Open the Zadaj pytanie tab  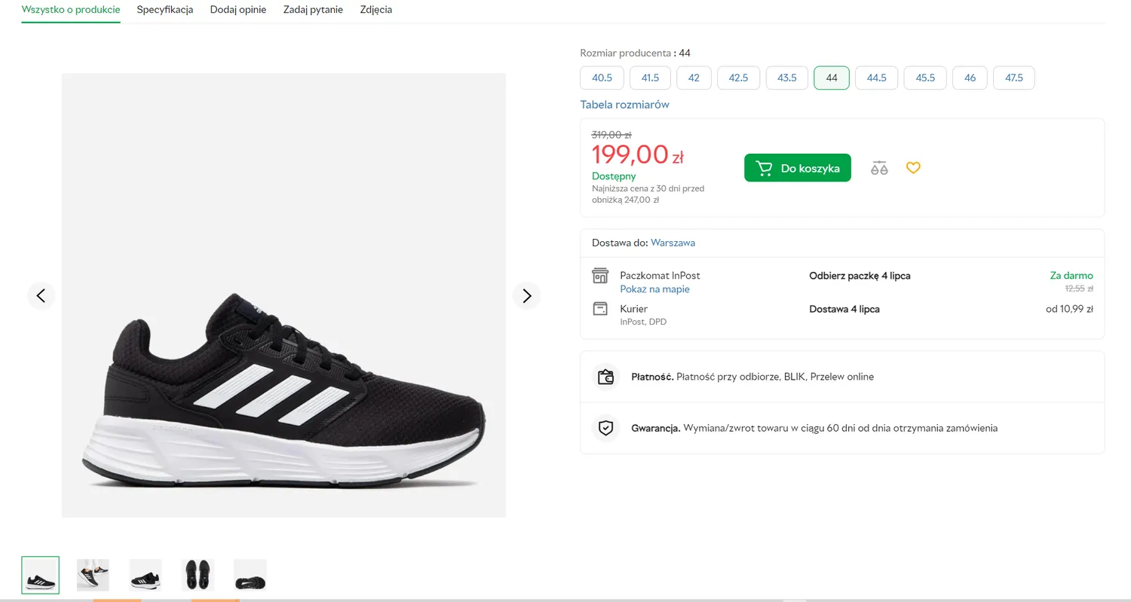pyautogui.click(x=313, y=10)
